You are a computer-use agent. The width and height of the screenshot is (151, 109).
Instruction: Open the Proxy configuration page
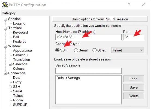(x=17, y=82)
